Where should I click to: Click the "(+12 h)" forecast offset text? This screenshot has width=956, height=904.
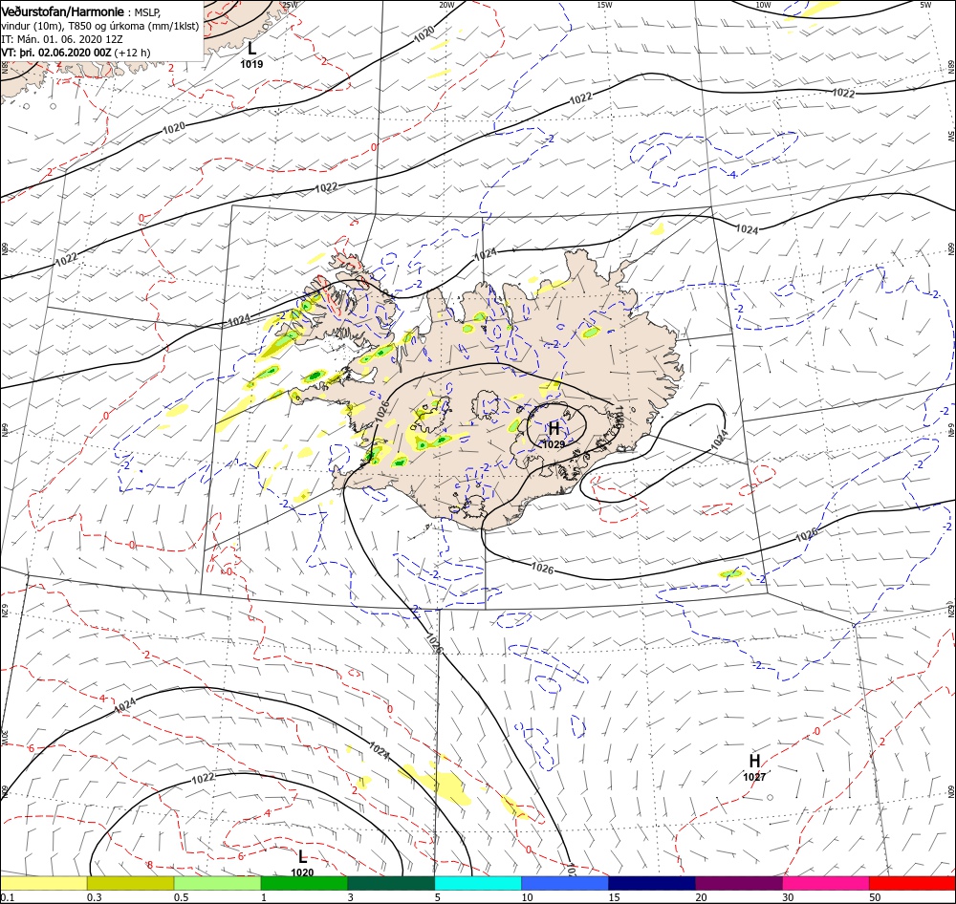pyautogui.click(x=132, y=53)
